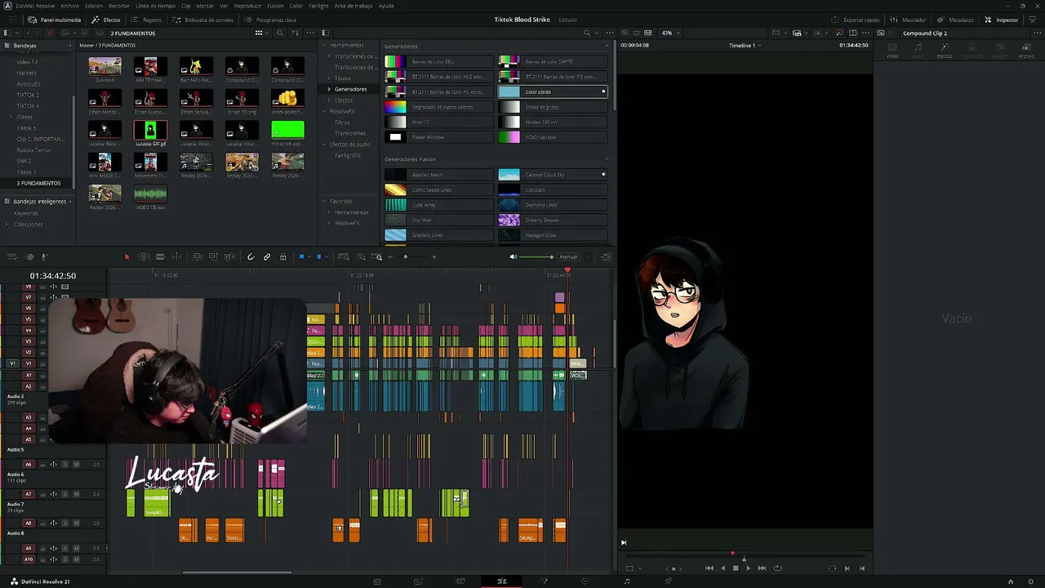Open the Mezclador mixer panel
Screen dimensions: 1045x588
click(x=909, y=20)
